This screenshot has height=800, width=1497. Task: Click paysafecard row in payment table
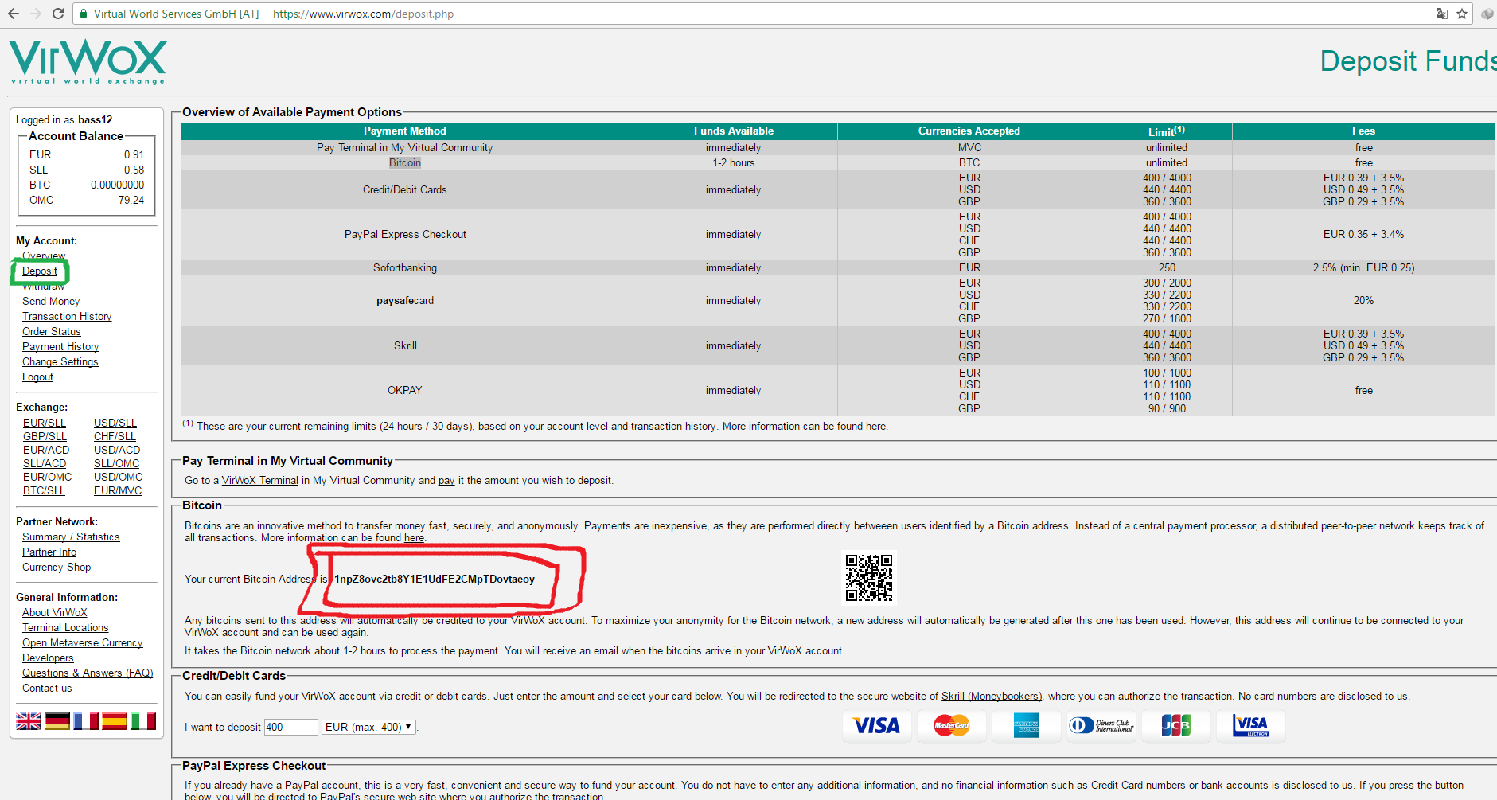pos(837,300)
